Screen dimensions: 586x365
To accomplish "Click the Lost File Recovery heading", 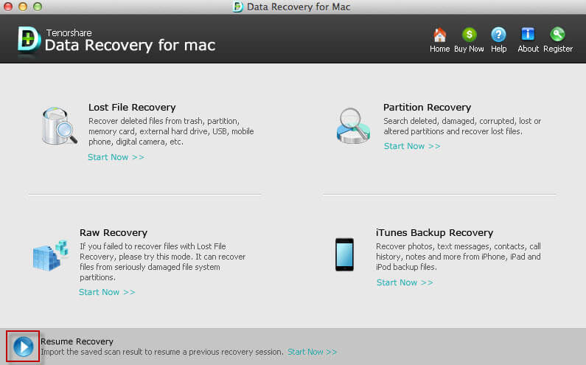I will (132, 108).
